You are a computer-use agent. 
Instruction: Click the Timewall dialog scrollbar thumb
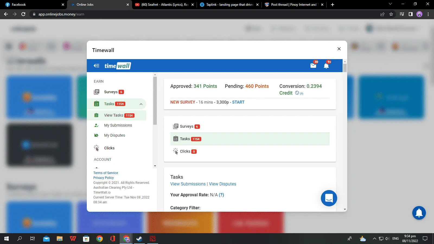coord(345,68)
